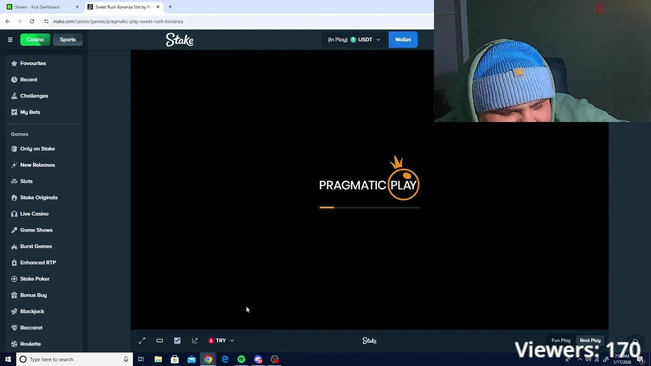Close the Sweet Rush Bonanza tab
The height and width of the screenshot is (366, 651).
point(158,7)
